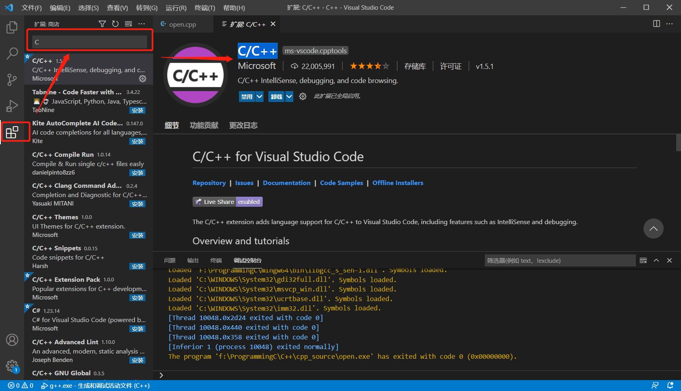Open the 帮助(H) menu
This screenshot has width=681, height=391.
(234, 8)
